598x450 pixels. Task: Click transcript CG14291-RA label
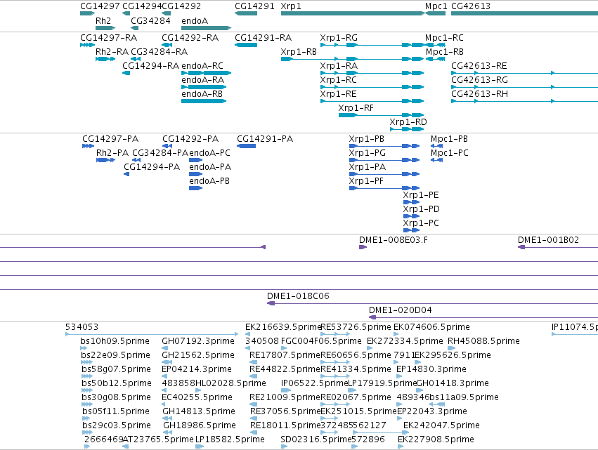tap(263, 38)
